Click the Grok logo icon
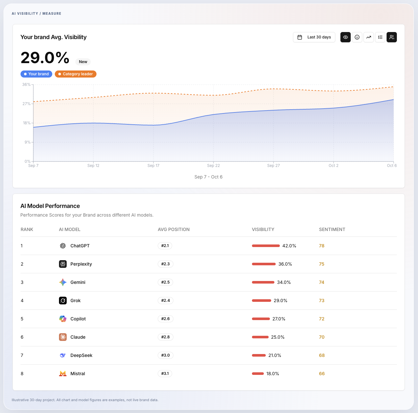This screenshot has width=418, height=413. 63,301
